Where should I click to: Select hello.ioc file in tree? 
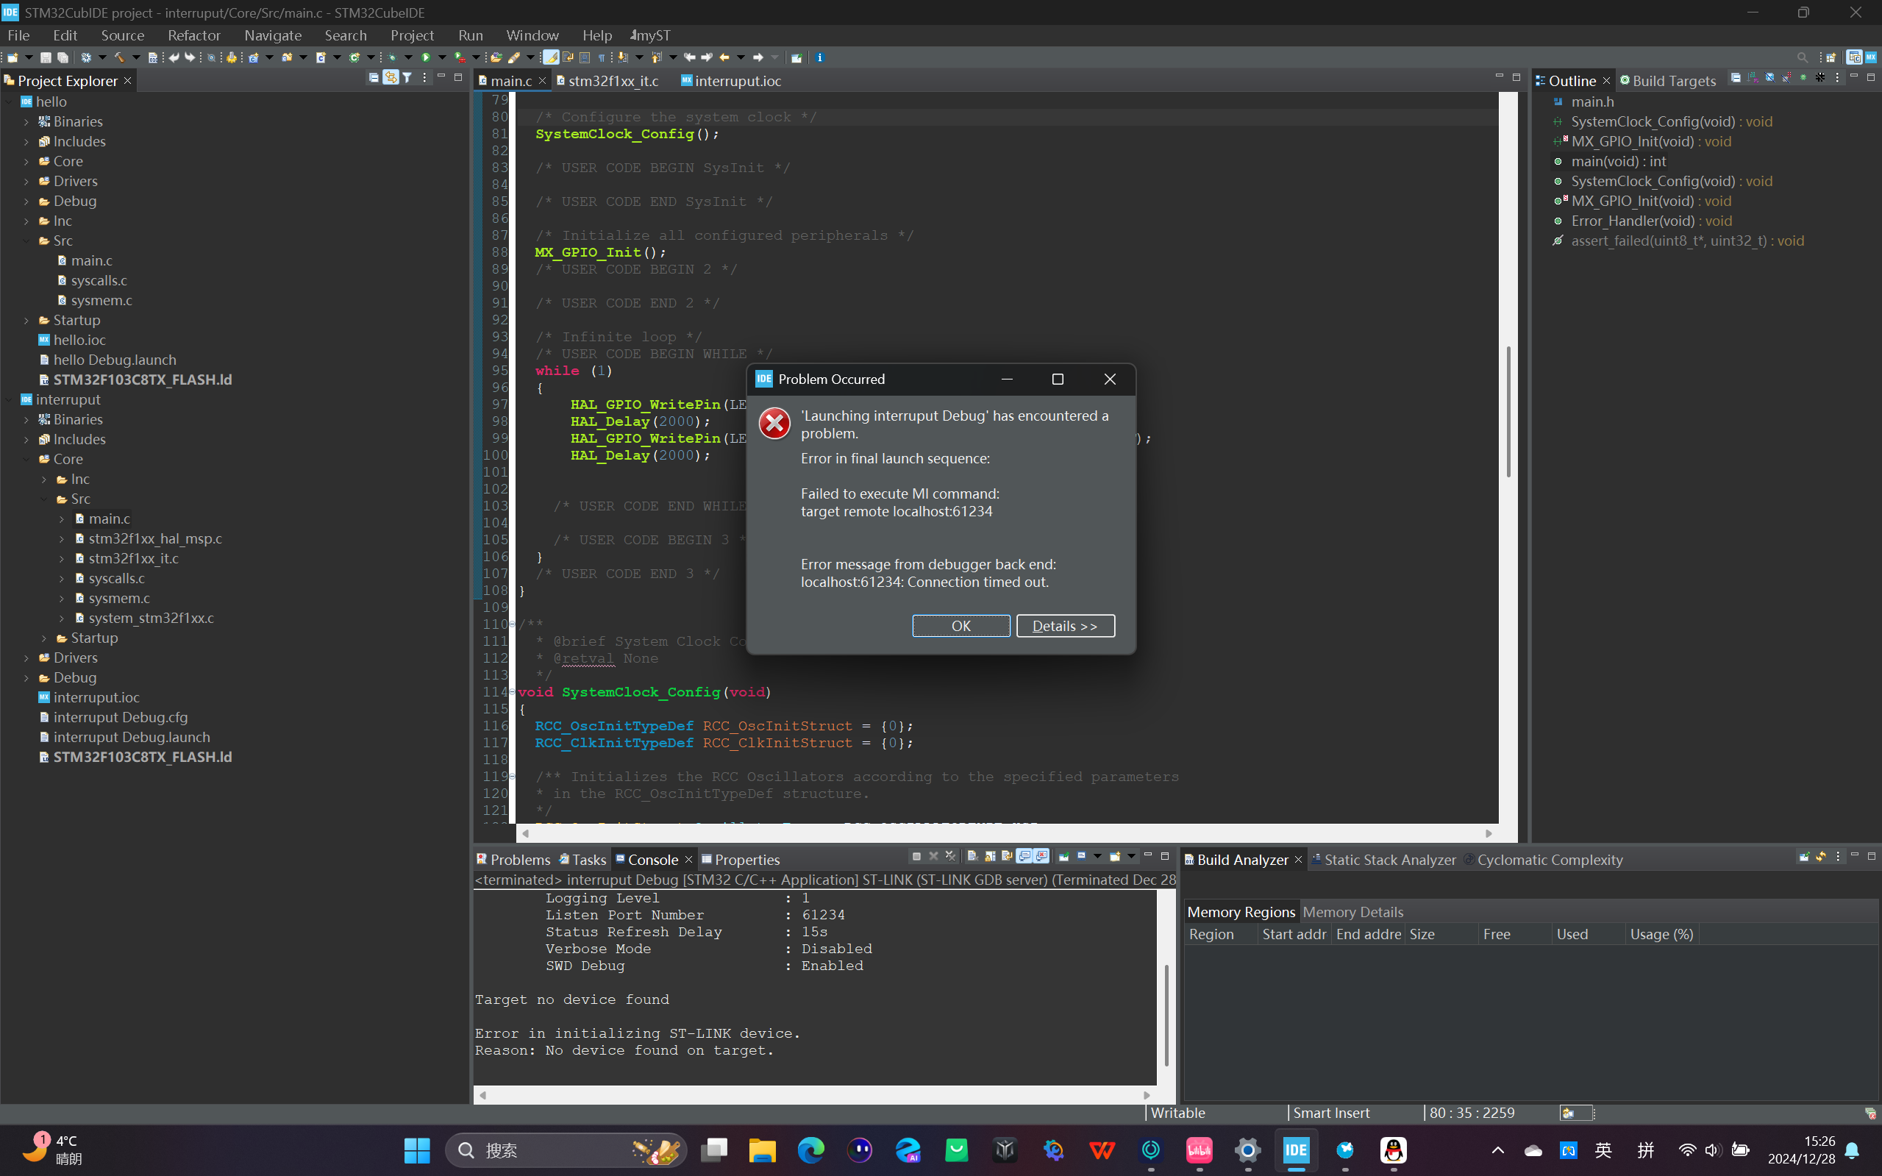click(72, 340)
